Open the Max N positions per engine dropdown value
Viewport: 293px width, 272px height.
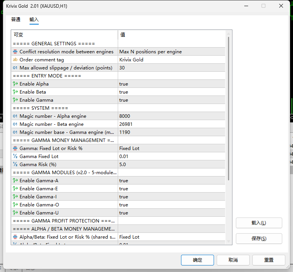tap(171, 51)
